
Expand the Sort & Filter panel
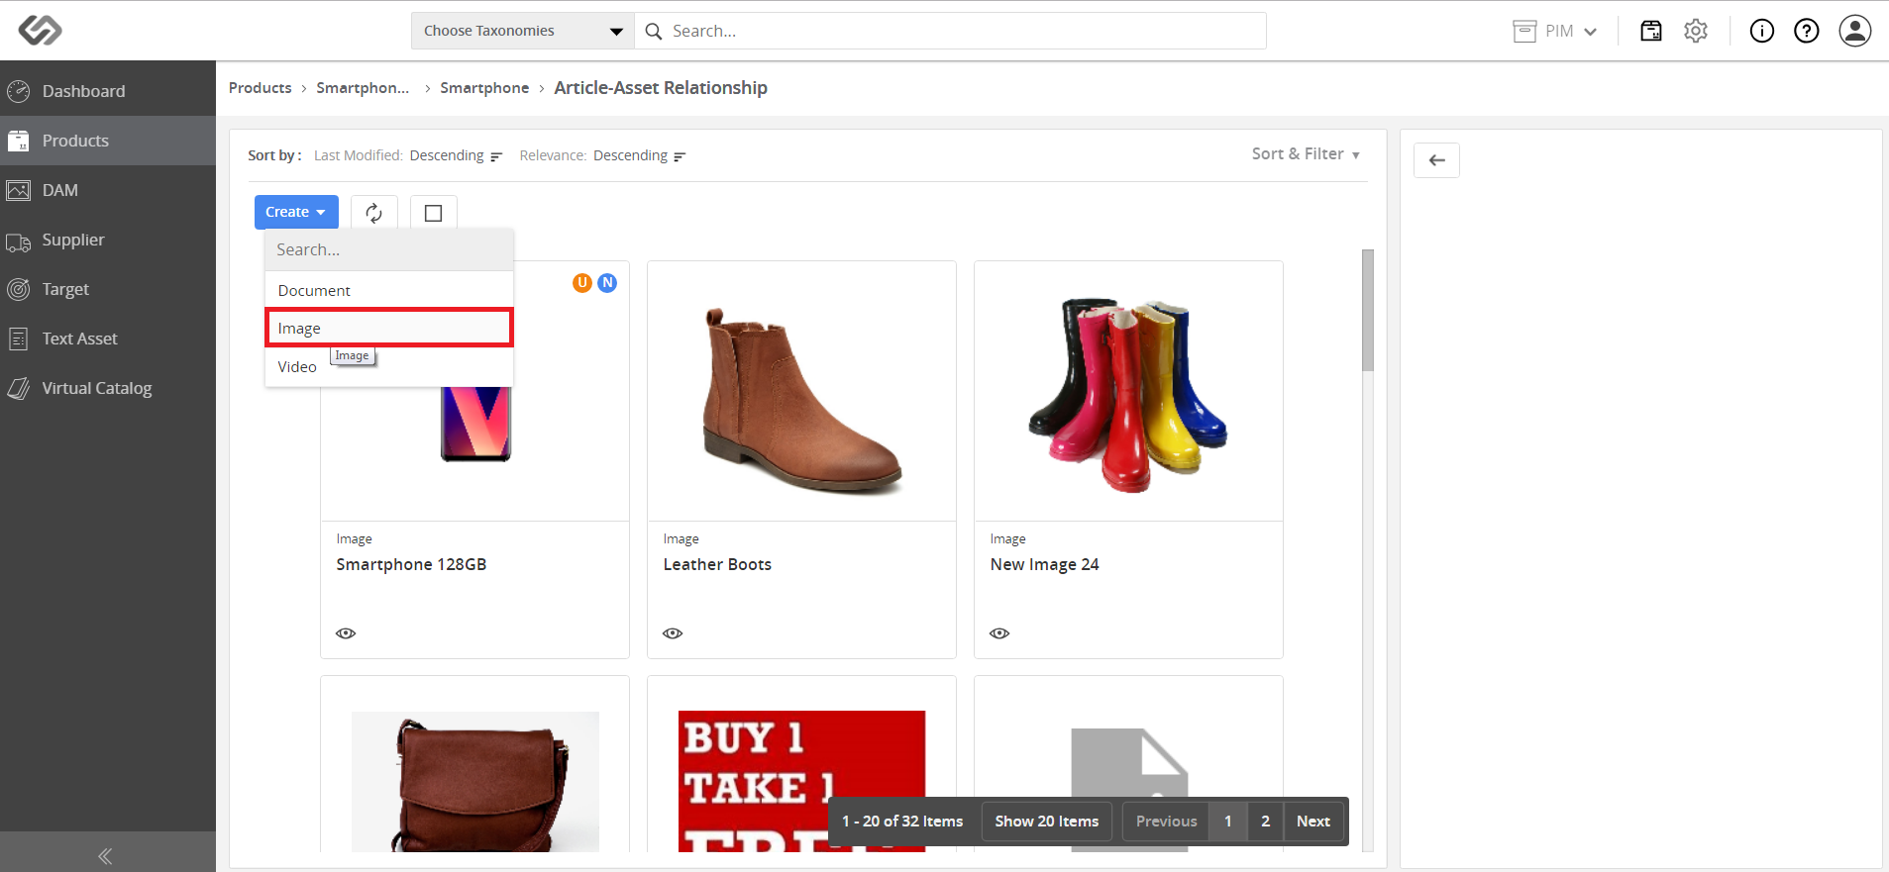[1306, 154]
